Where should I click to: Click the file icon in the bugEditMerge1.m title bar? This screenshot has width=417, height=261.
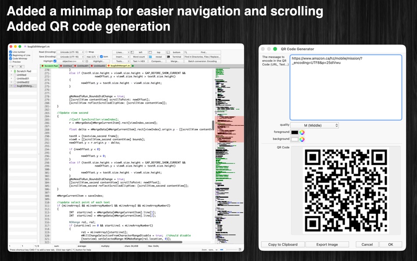click(x=25, y=47)
